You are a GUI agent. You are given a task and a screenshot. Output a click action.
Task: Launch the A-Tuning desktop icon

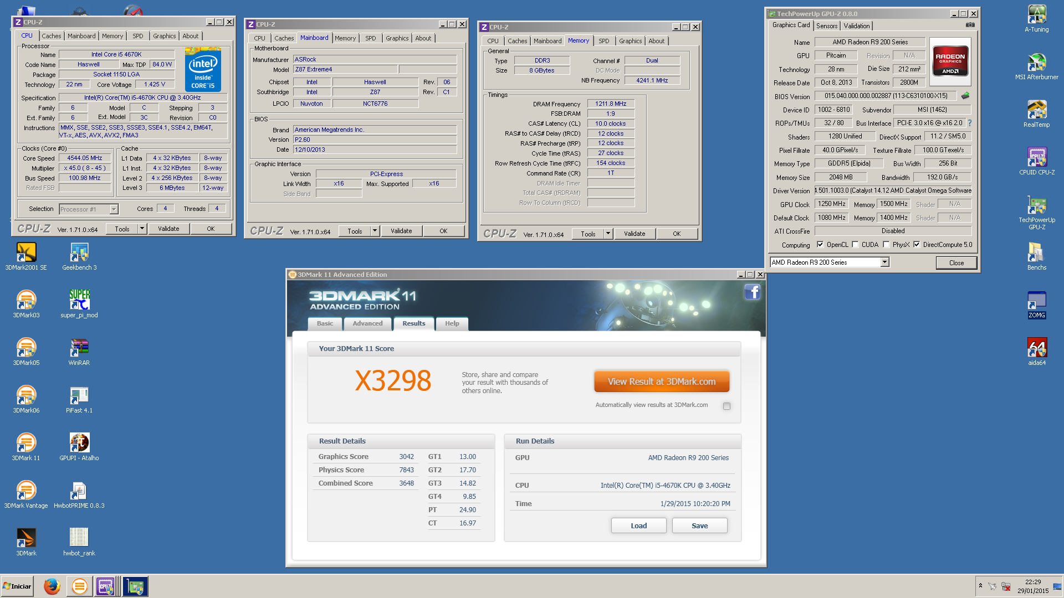[x=1037, y=18]
